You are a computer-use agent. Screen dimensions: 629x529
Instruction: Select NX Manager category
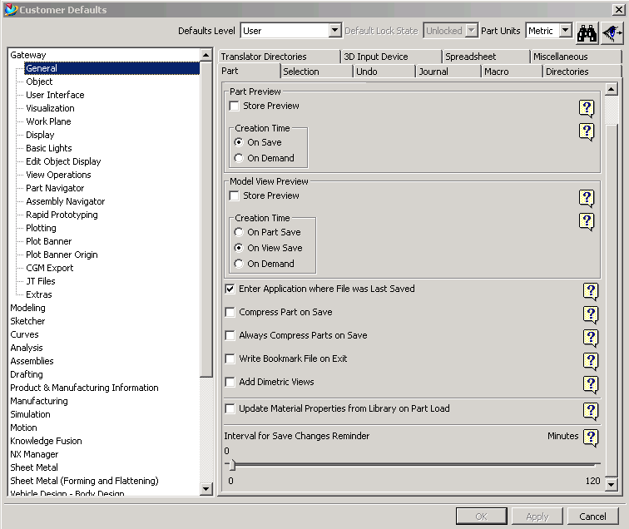click(34, 454)
